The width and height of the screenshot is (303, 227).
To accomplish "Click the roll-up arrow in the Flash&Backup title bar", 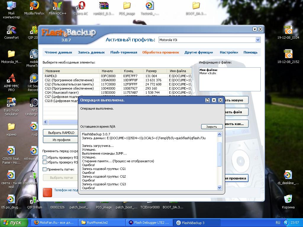I will click(255, 29).
